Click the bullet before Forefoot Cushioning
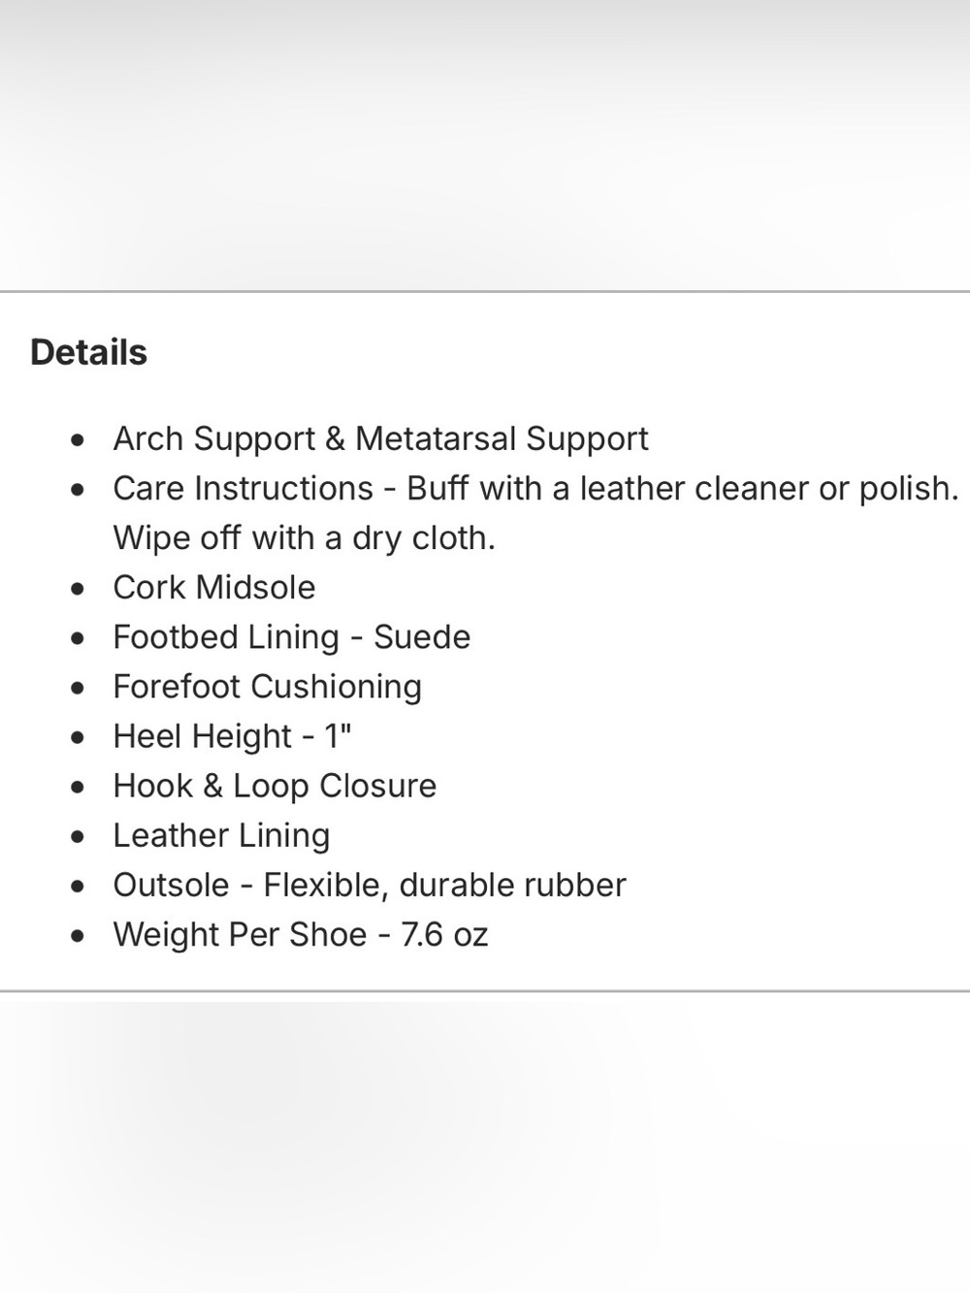 coord(78,688)
